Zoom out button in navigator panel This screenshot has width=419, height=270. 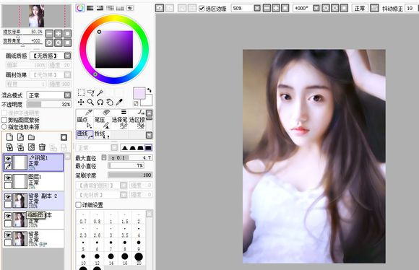(49, 33)
